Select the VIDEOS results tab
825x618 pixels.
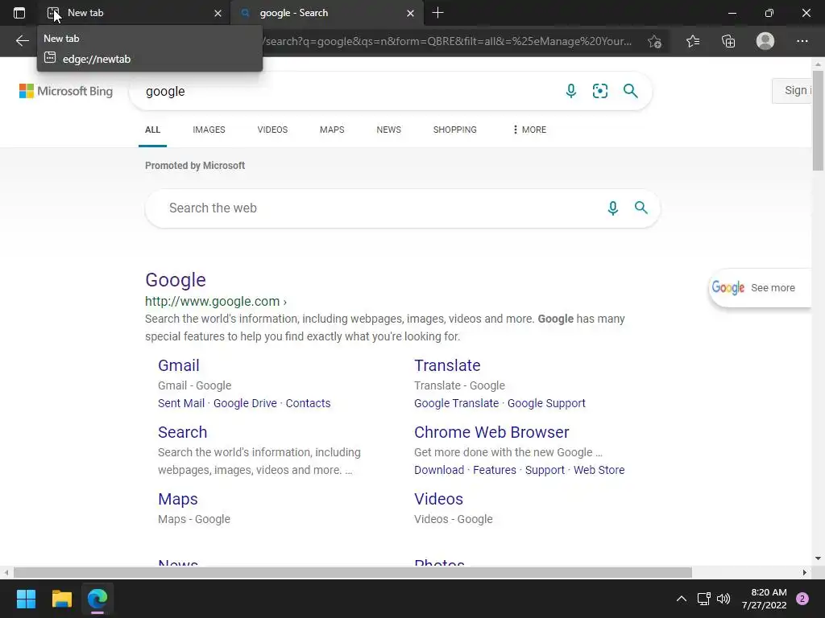click(x=272, y=130)
